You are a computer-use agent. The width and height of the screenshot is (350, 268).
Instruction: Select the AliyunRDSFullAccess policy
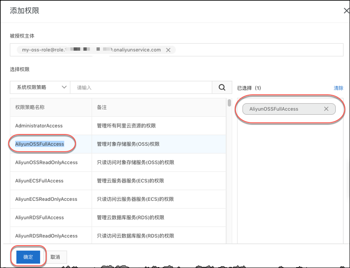(39, 218)
